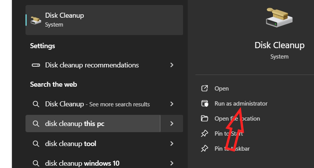Viewport: 314px width, 168px height.
Task: Click the storage icon beside Disk cleanup recommendations
Action: click(36, 65)
